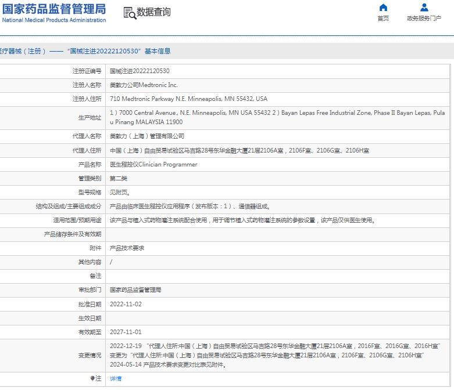Screen dimensions: 454x391
Task: Click agent address 中国（上海）自由贸易试验区 text
Action: coord(239,151)
